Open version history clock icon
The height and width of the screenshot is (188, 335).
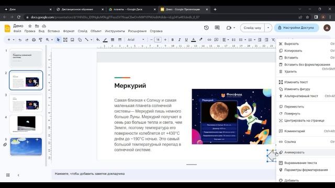206,28
